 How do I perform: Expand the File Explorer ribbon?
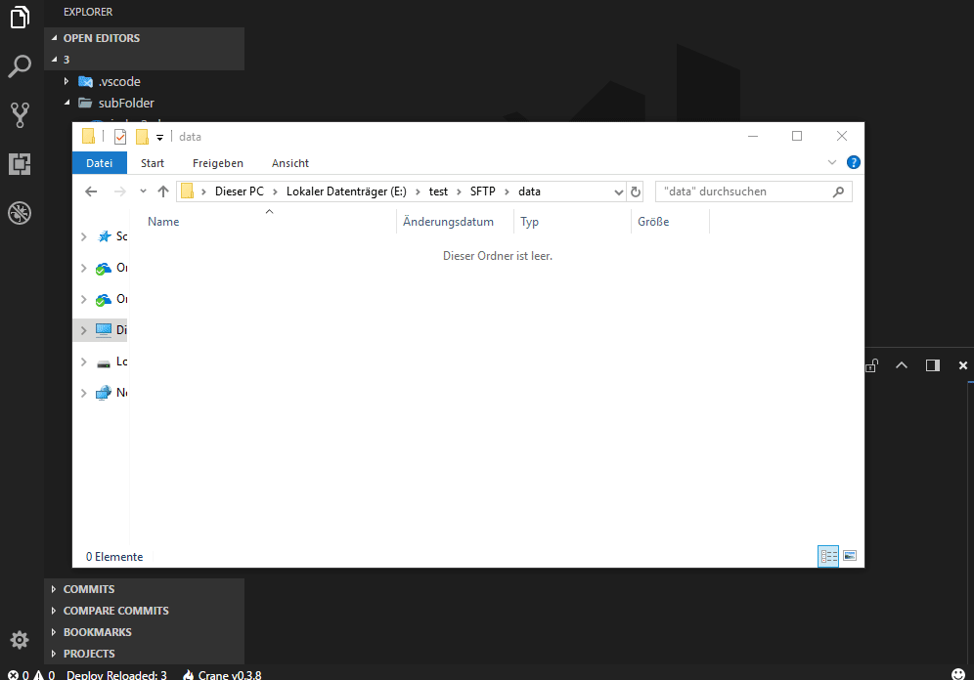(832, 162)
